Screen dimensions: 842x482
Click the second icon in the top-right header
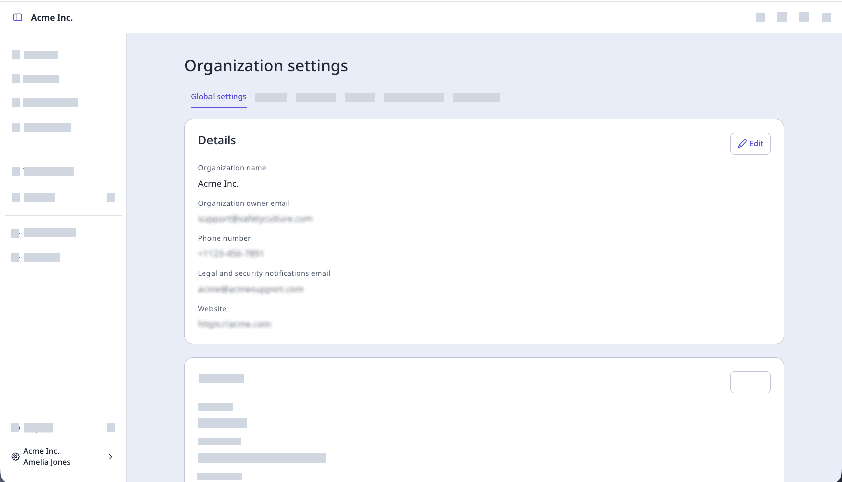(x=782, y=17)
